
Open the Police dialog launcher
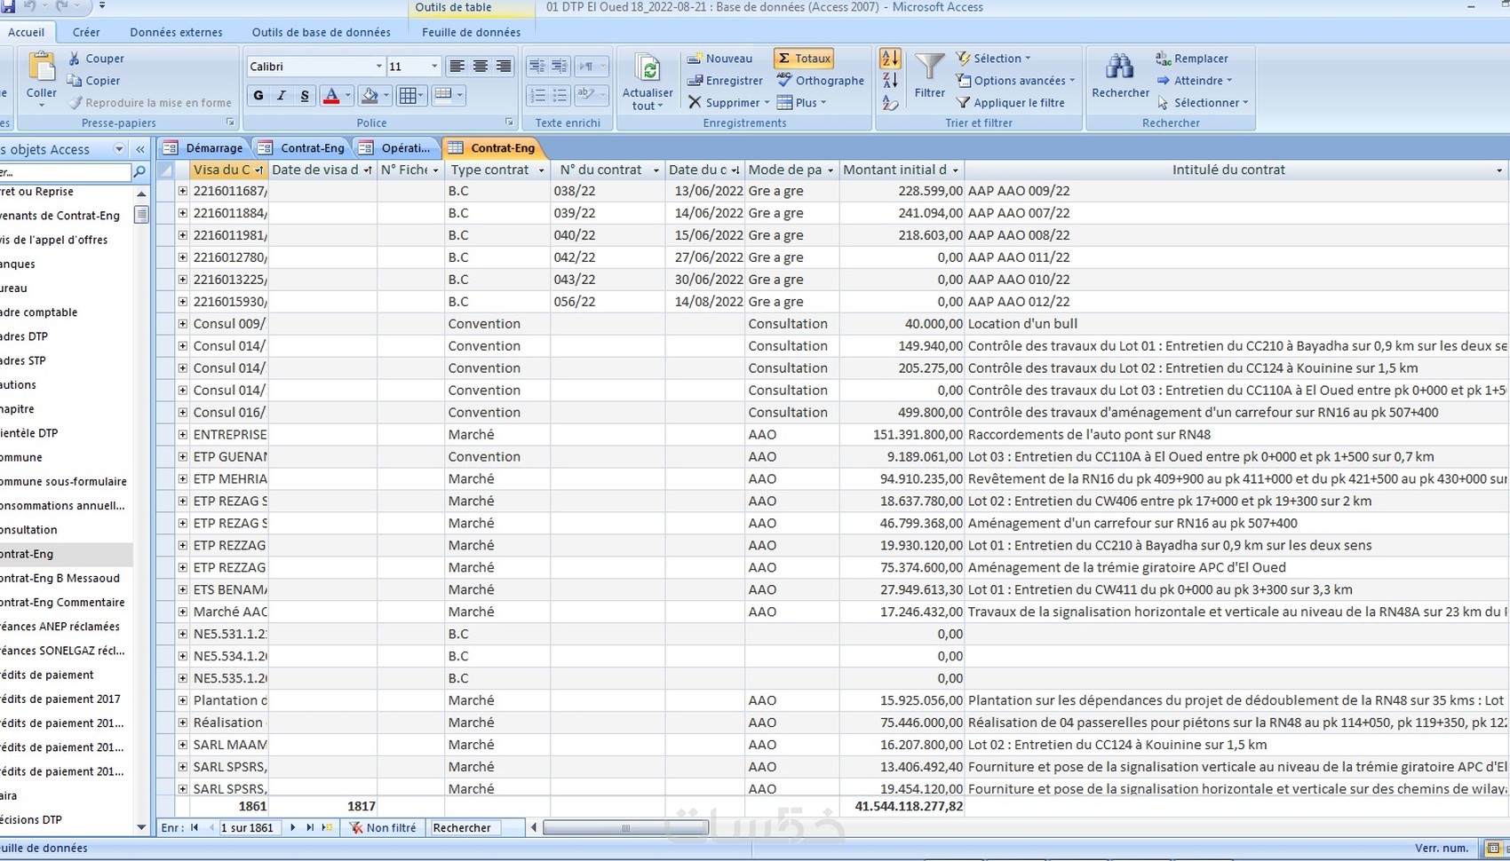coord(509,122)
